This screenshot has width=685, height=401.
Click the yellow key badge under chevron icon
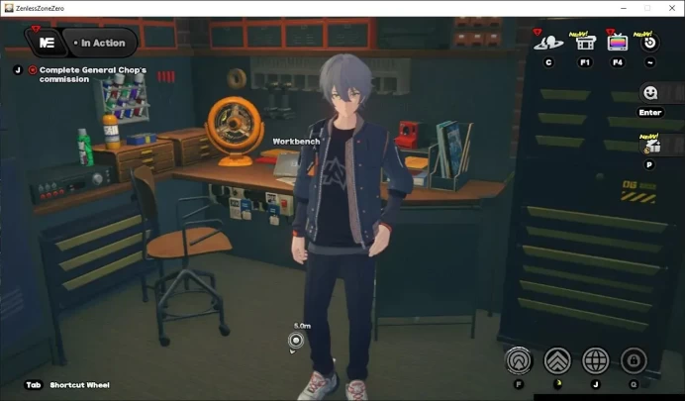pyautogui.click(x=558, y=384)
